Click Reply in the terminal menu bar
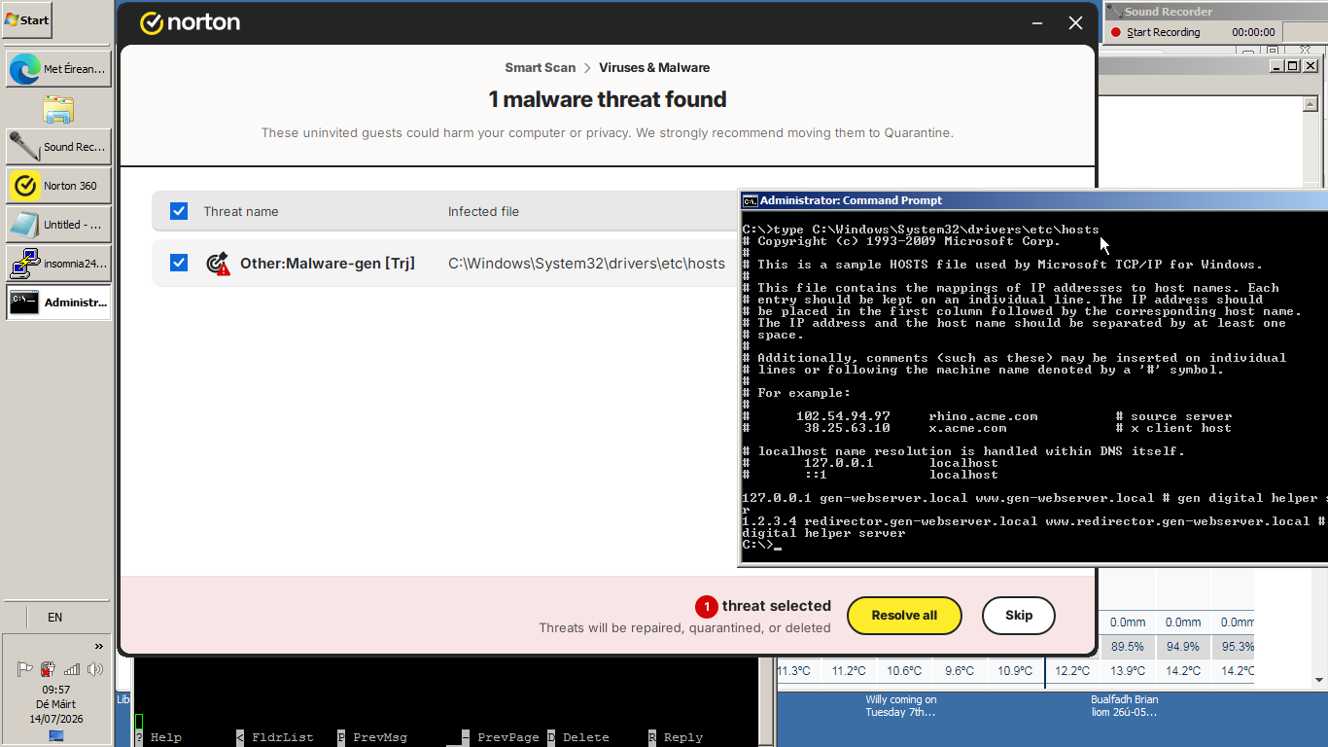Viewport: 1328px width, 747px height. [x=683, y=737]
